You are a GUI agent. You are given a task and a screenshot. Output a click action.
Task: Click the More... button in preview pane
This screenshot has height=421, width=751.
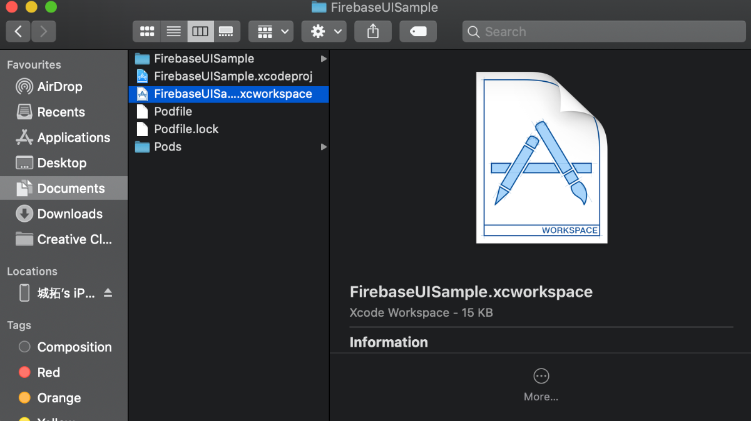click(541, 385)
